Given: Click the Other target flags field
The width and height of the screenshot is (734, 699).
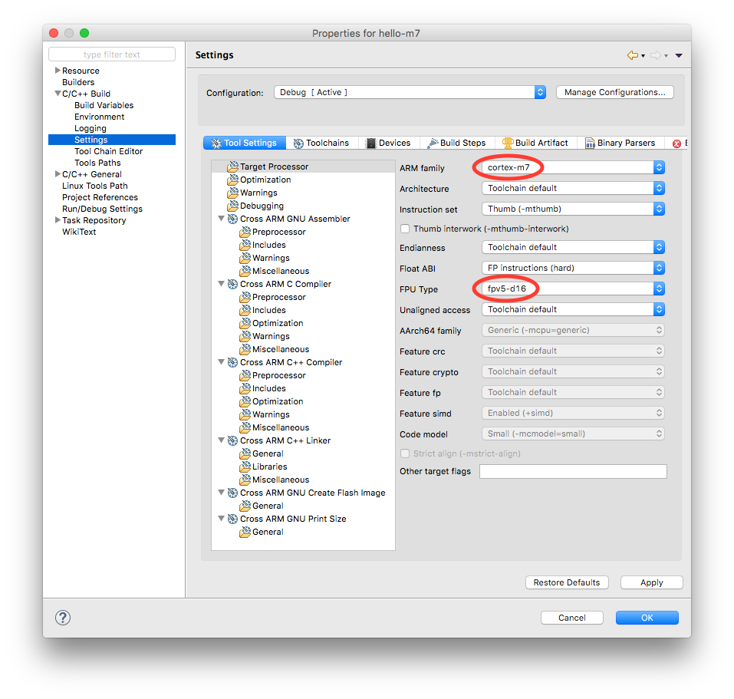Looking at the screenshot, I should click(x=572, y=471).
